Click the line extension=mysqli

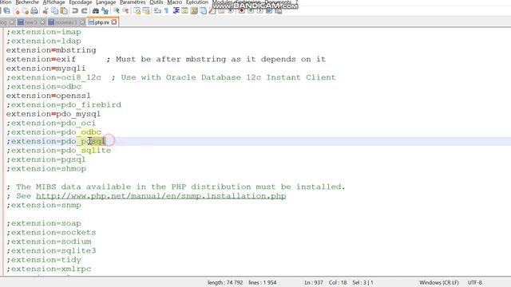(x=46, y=69)
